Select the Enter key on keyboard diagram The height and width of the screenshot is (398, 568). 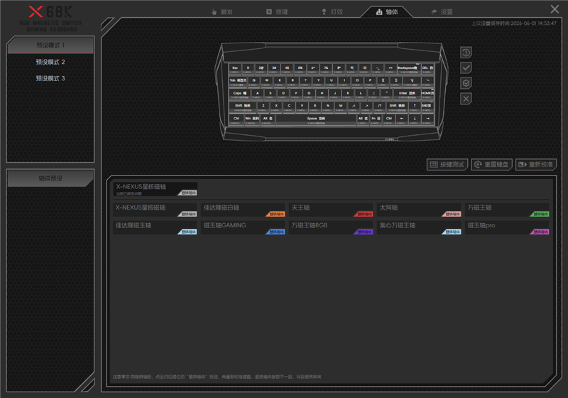pos(407,95)
